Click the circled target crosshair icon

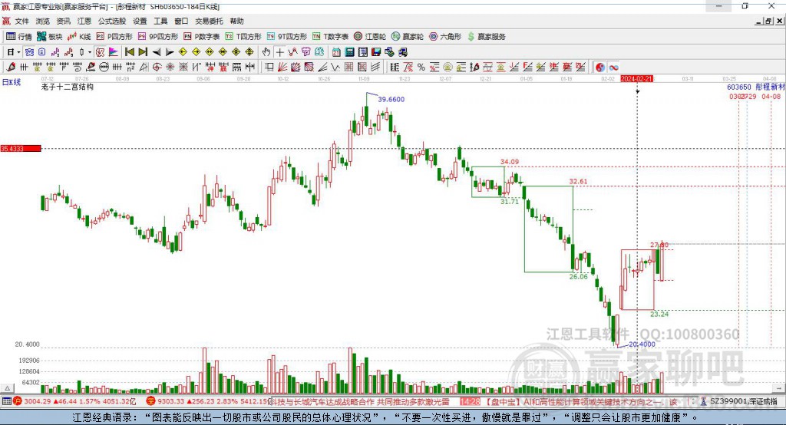pos(157,68)
